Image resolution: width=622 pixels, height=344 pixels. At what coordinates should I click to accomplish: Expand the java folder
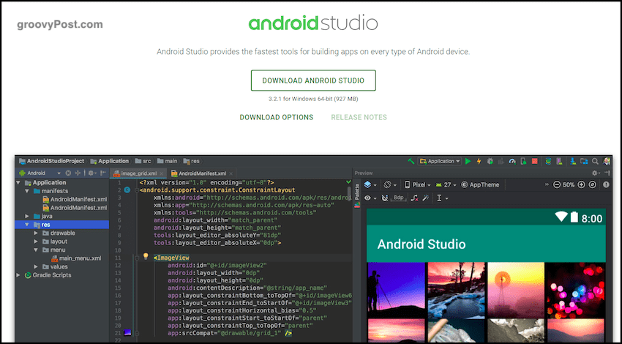pos(27,216)
